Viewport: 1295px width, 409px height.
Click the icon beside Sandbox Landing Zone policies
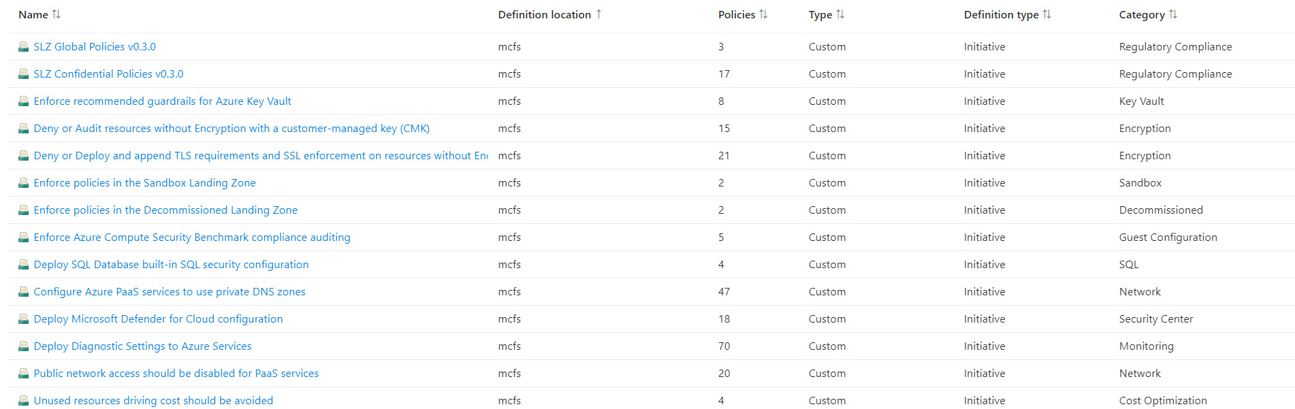pos(24,183)
